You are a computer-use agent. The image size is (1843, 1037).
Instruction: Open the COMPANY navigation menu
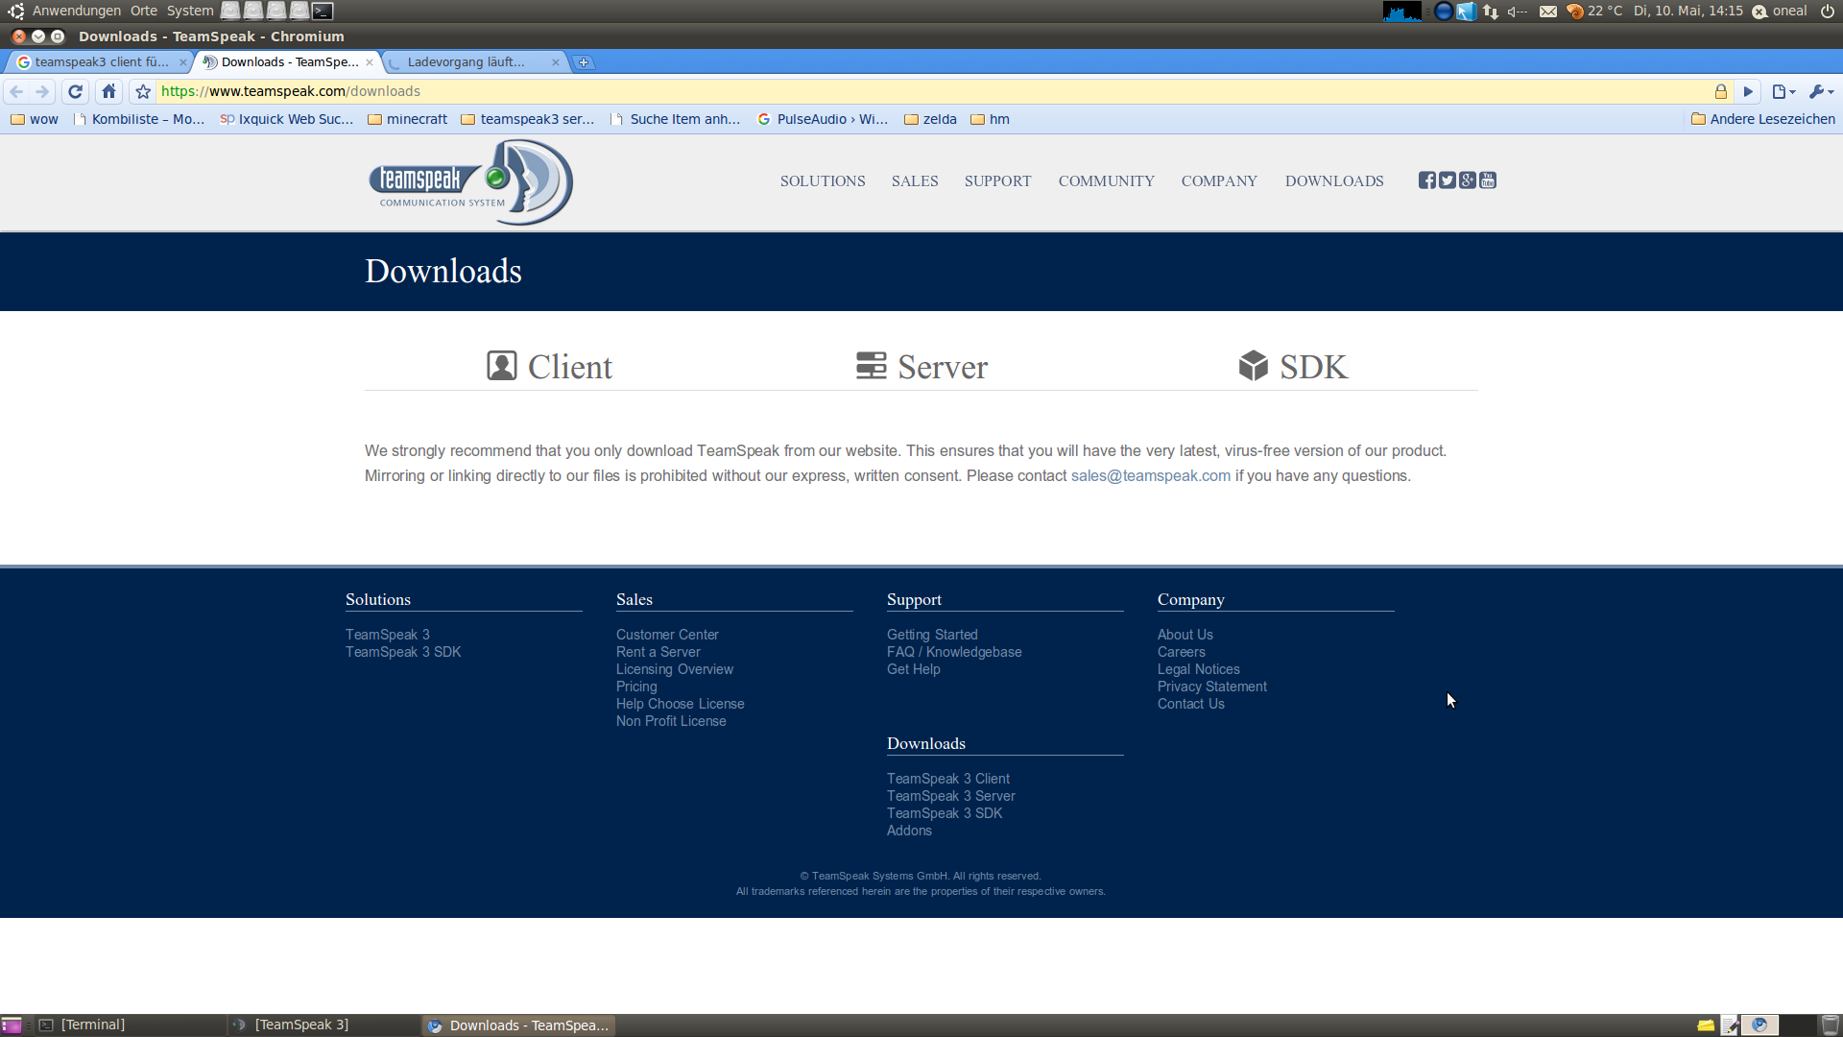1219,181
